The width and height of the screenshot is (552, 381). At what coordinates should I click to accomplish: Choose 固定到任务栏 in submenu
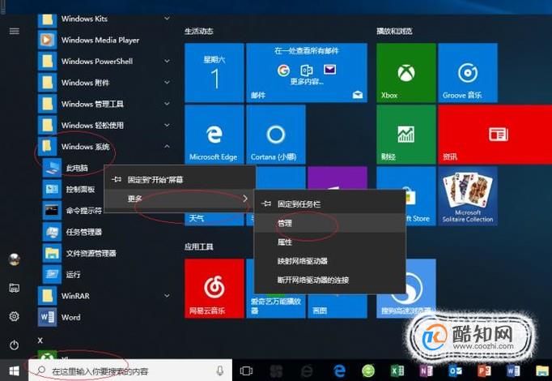330,203
